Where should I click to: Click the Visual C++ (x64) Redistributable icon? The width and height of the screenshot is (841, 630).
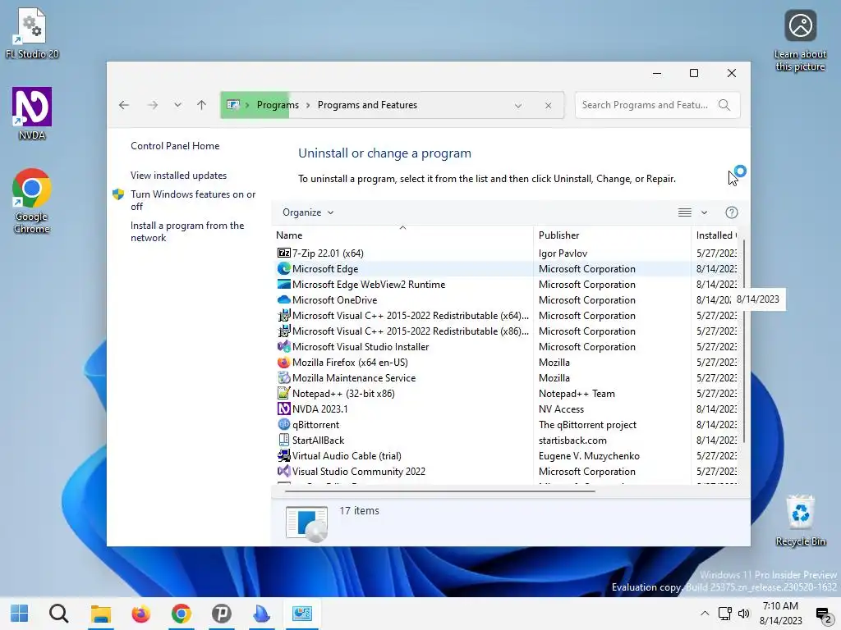pyautogui.click(x=283, y=315)
